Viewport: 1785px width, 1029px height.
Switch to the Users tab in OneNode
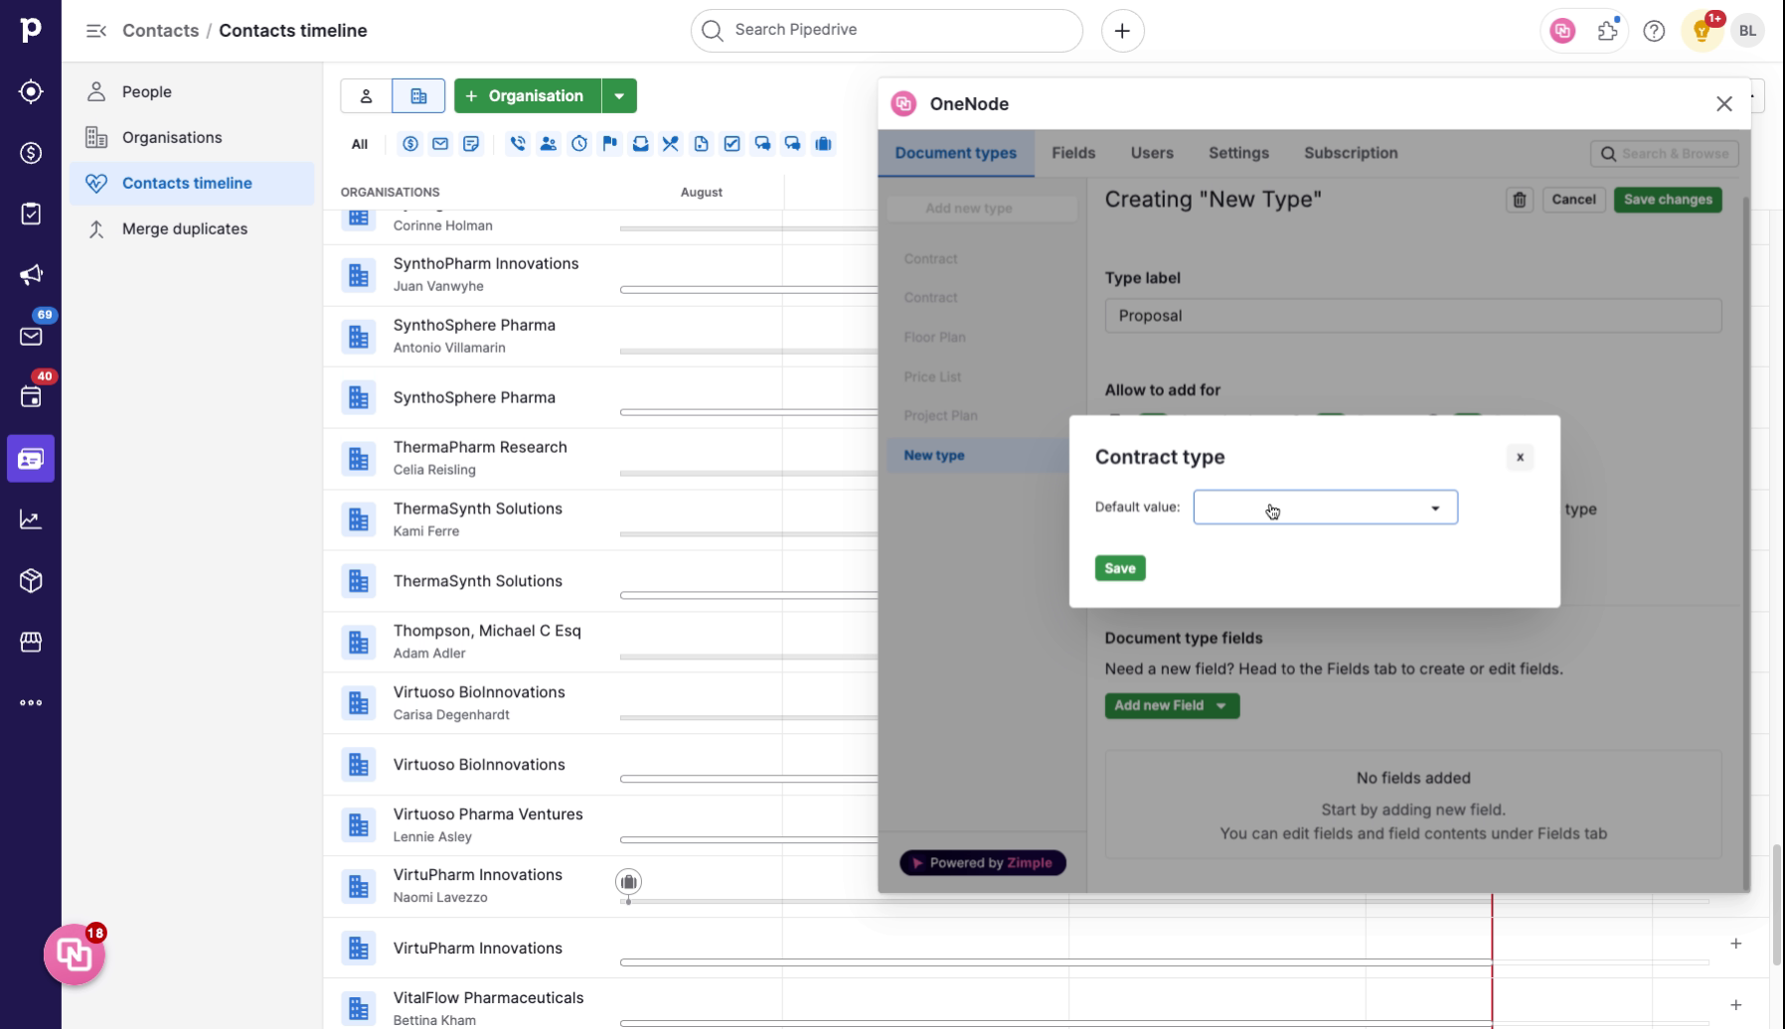(x=1152, y=153)
